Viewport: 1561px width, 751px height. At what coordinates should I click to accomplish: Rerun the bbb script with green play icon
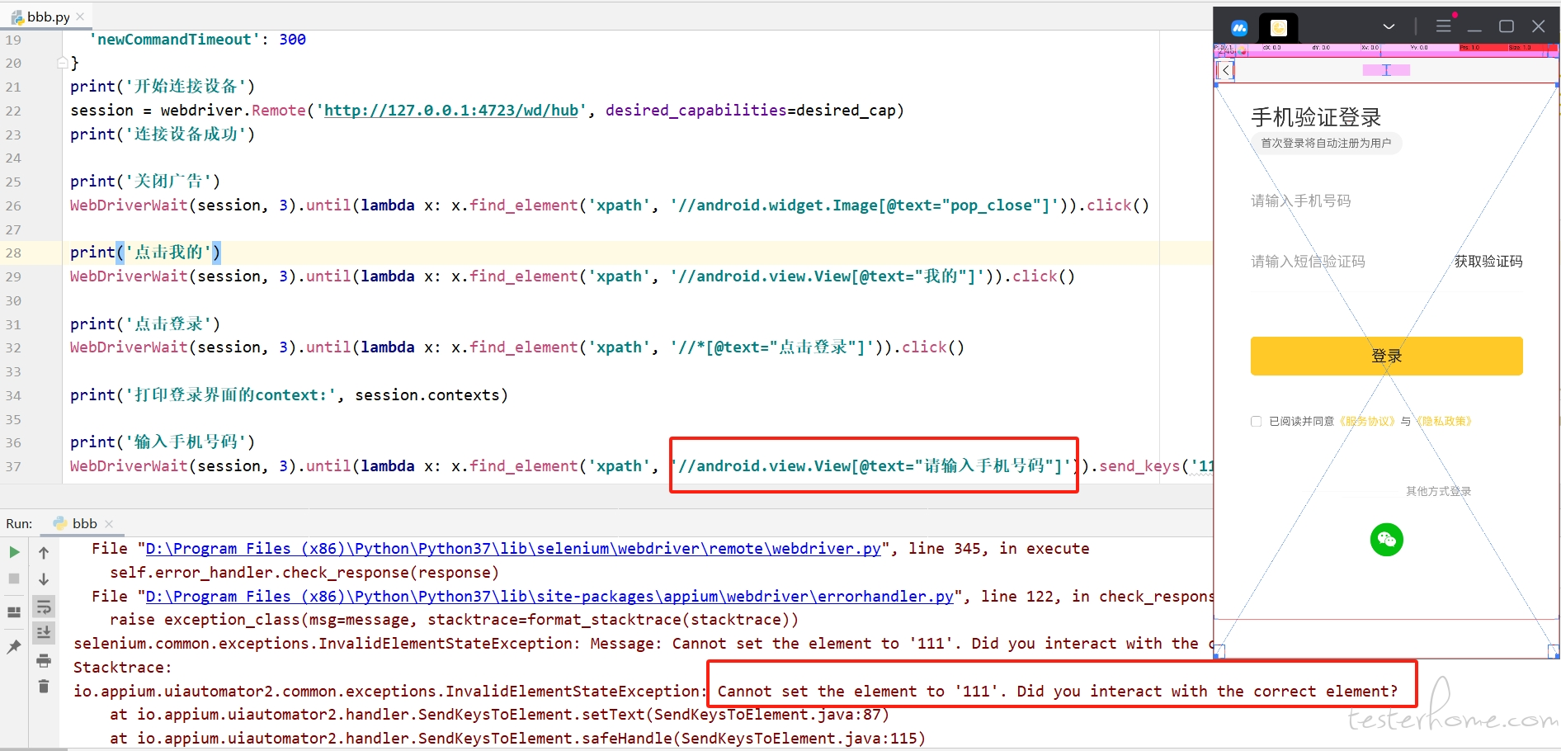(14, 552)
